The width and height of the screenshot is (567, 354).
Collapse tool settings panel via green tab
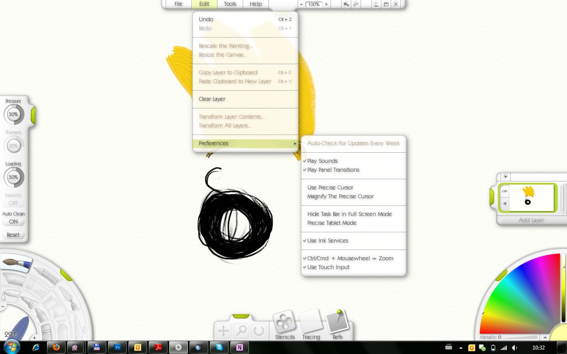pos(33,115)
